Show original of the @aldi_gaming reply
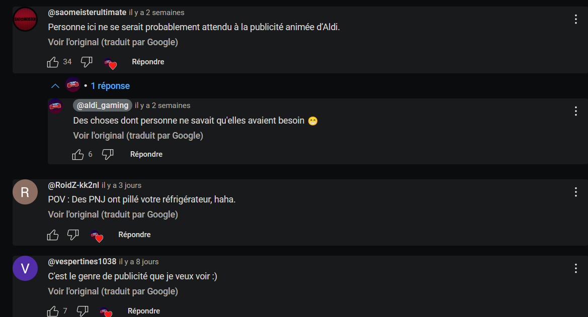The height and width of the screenshot is (317, 588). 138,136
